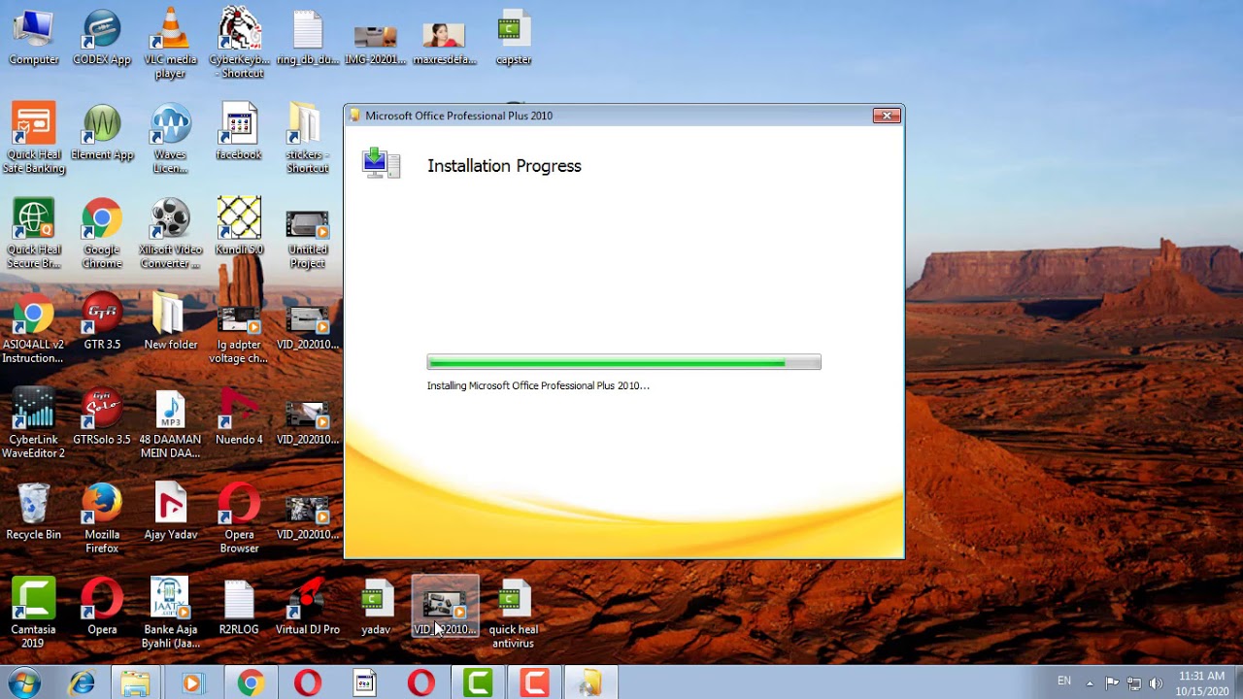This screenshot has height=699, width=1243.
Task: Open the Action Center flag icon
Action: pos(1112,682)
